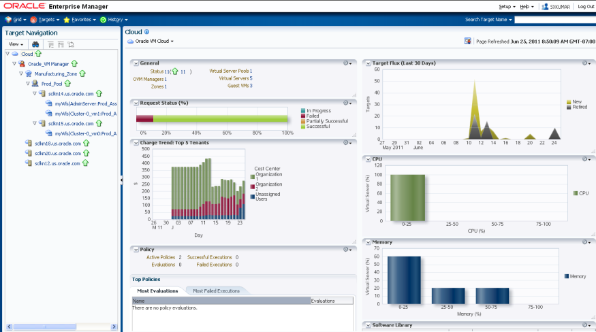
Task: Open the Charge Trend panel gear options
Action: (347, 143)
